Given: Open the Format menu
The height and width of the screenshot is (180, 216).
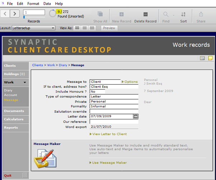Looking at the screenshot, I should point(33,4).
